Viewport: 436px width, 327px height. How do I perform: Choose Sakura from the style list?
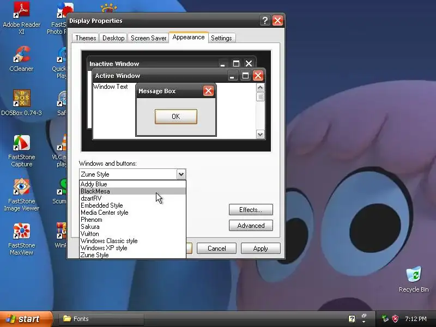(x=132, y=227)
